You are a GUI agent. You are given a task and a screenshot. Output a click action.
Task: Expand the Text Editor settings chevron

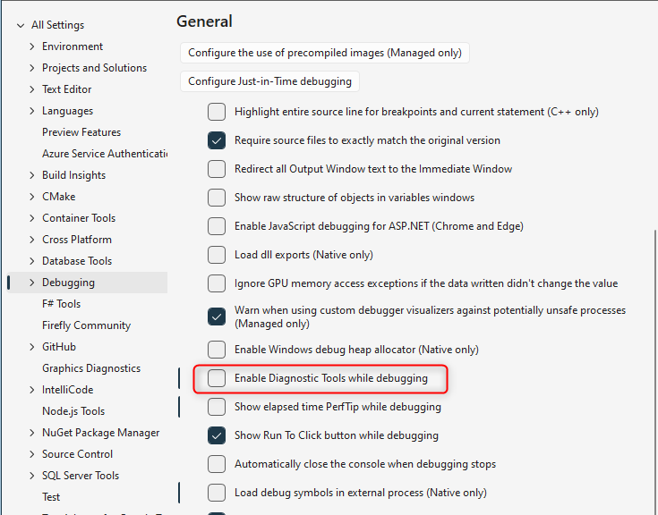(32, 89)
